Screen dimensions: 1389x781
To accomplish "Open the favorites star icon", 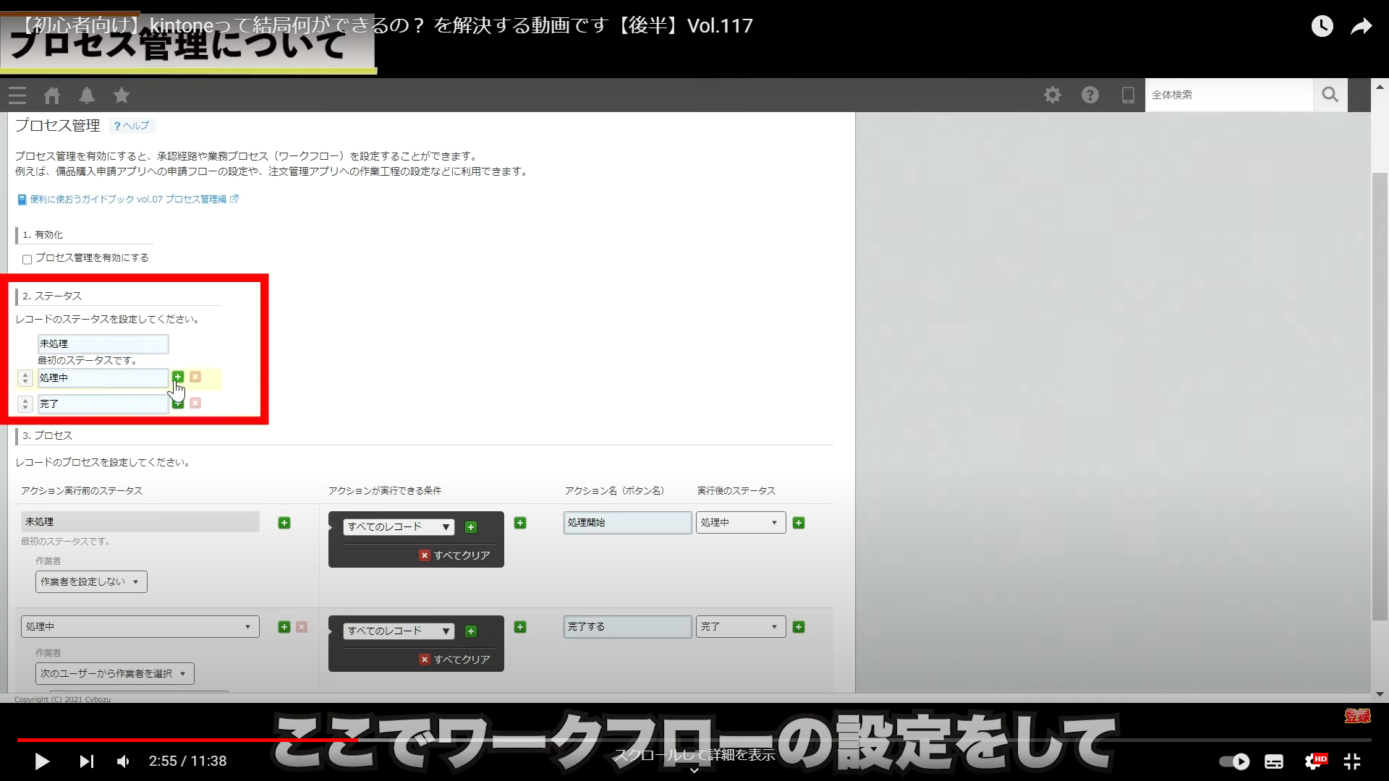I will point(122,95).
